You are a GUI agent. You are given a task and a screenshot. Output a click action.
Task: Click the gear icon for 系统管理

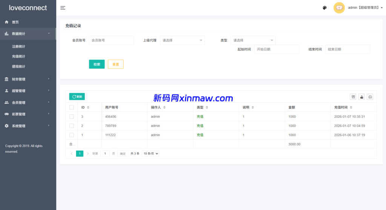(x=7, y=126)
